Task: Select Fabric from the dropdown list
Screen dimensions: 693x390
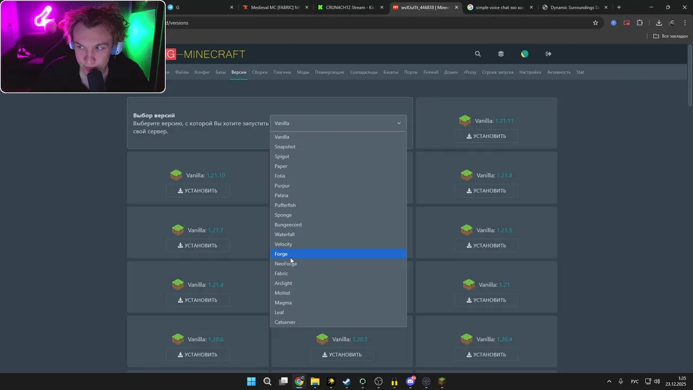Action: coord(338,274)
